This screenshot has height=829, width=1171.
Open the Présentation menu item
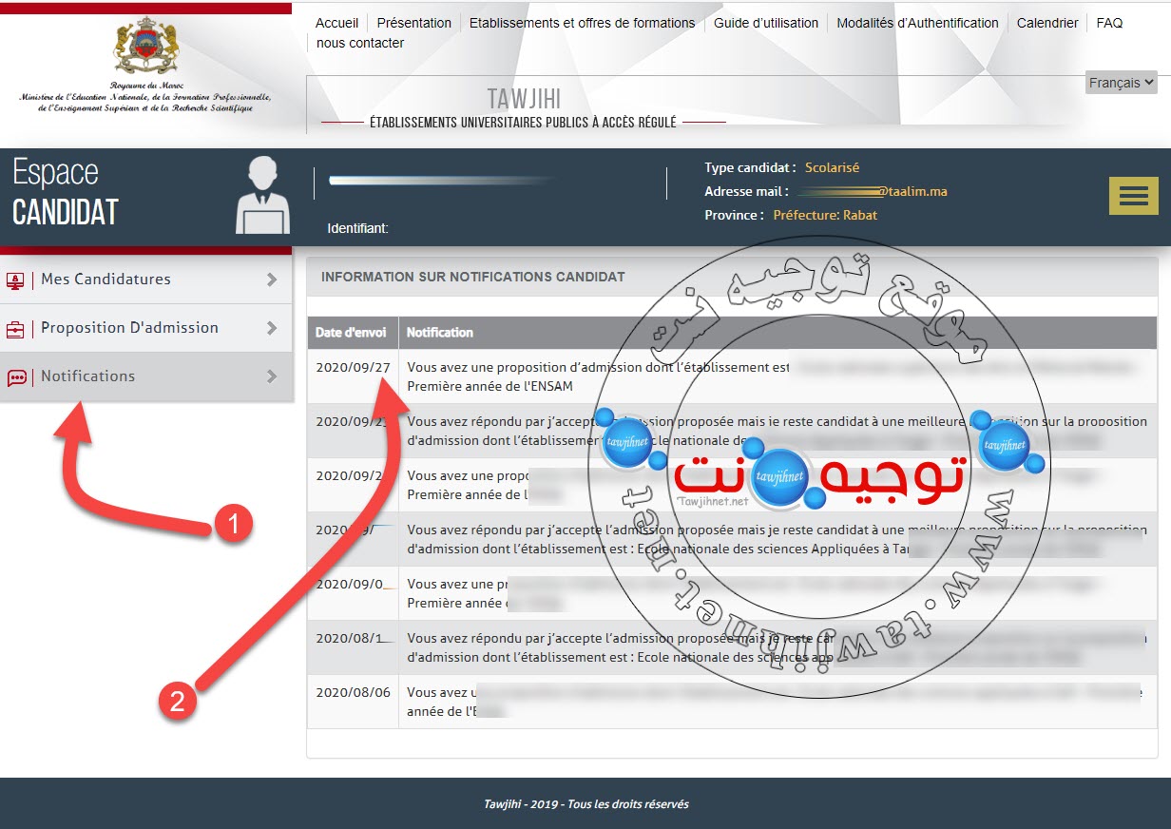pos(413,23)
